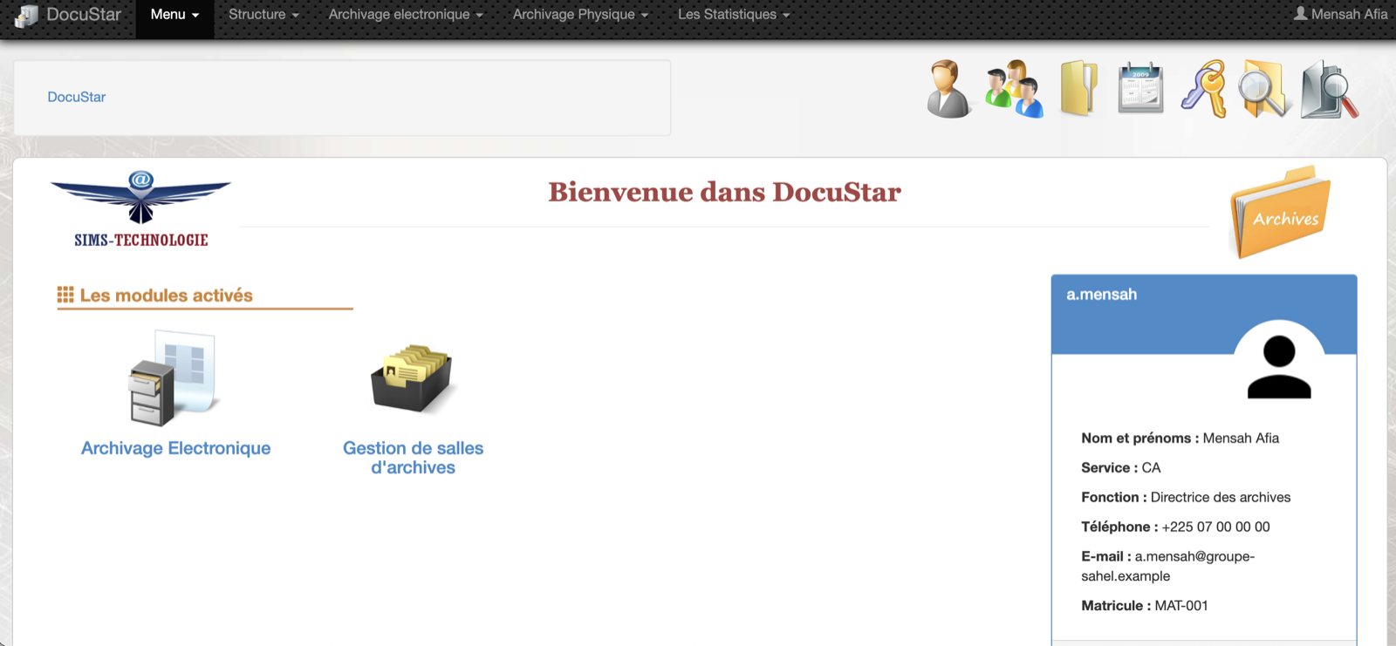Expand the Archivage electronique navbar dropdown
The image size is (1396, 646).
[x=406, y=15]
